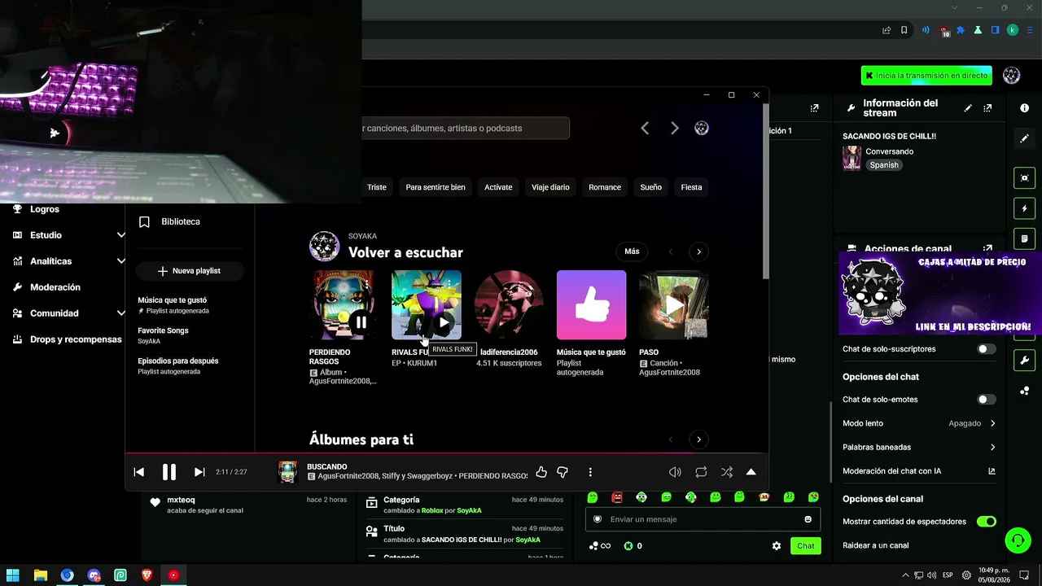This screenshot has width=1042, height=586.
Task: Create a Nueva playlist
Action: click(x=190, y=271)
